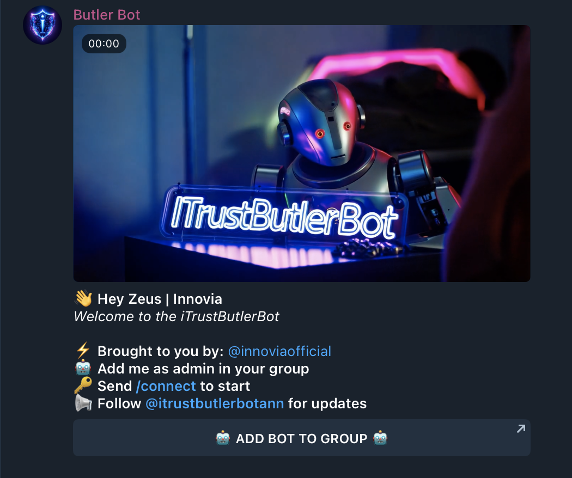Play the iTrustButlerBot robot video
Image resolution: width=572 pixels, height=478 pixels.
302,153
